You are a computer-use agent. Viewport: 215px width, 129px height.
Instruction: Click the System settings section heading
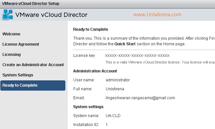click(x=88, y=107)
